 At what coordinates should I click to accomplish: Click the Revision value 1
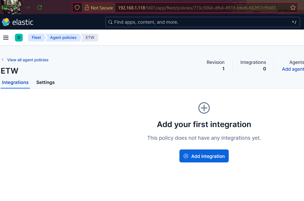[x=223, y=69]
